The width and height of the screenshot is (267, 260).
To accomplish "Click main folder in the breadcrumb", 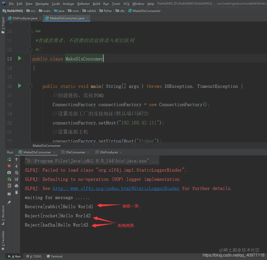I will 45,11.
